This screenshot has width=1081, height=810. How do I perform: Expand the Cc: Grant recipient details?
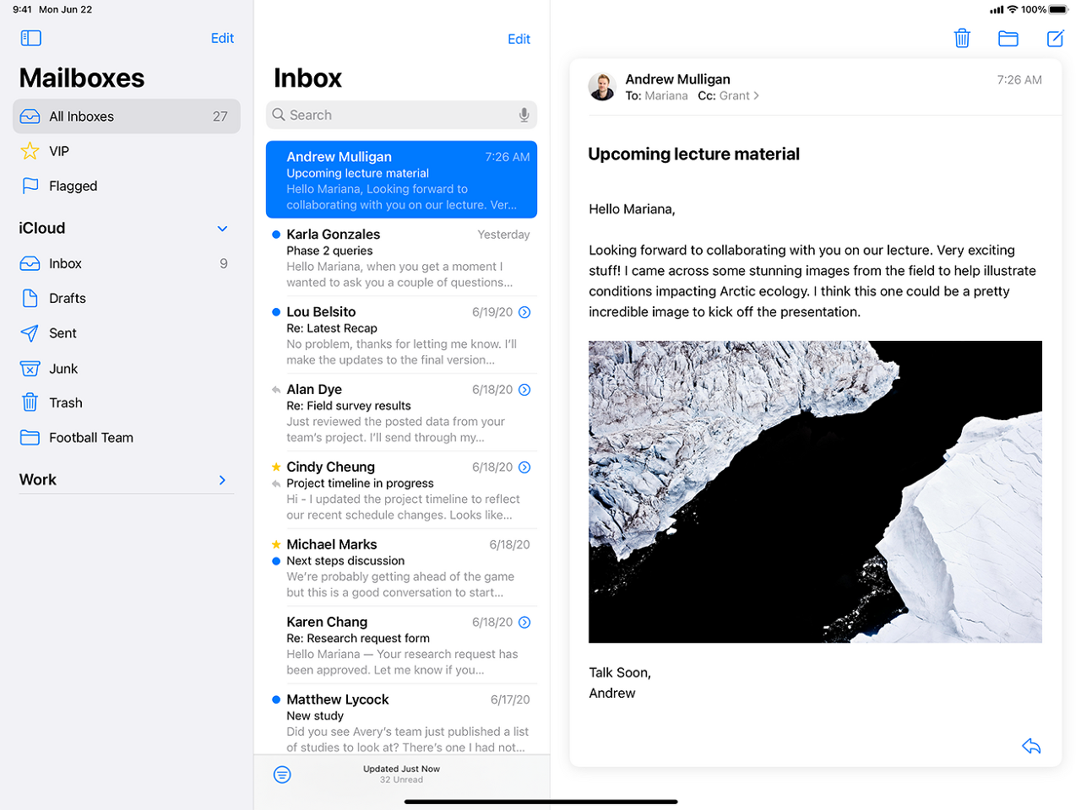(x=728, y=96)
